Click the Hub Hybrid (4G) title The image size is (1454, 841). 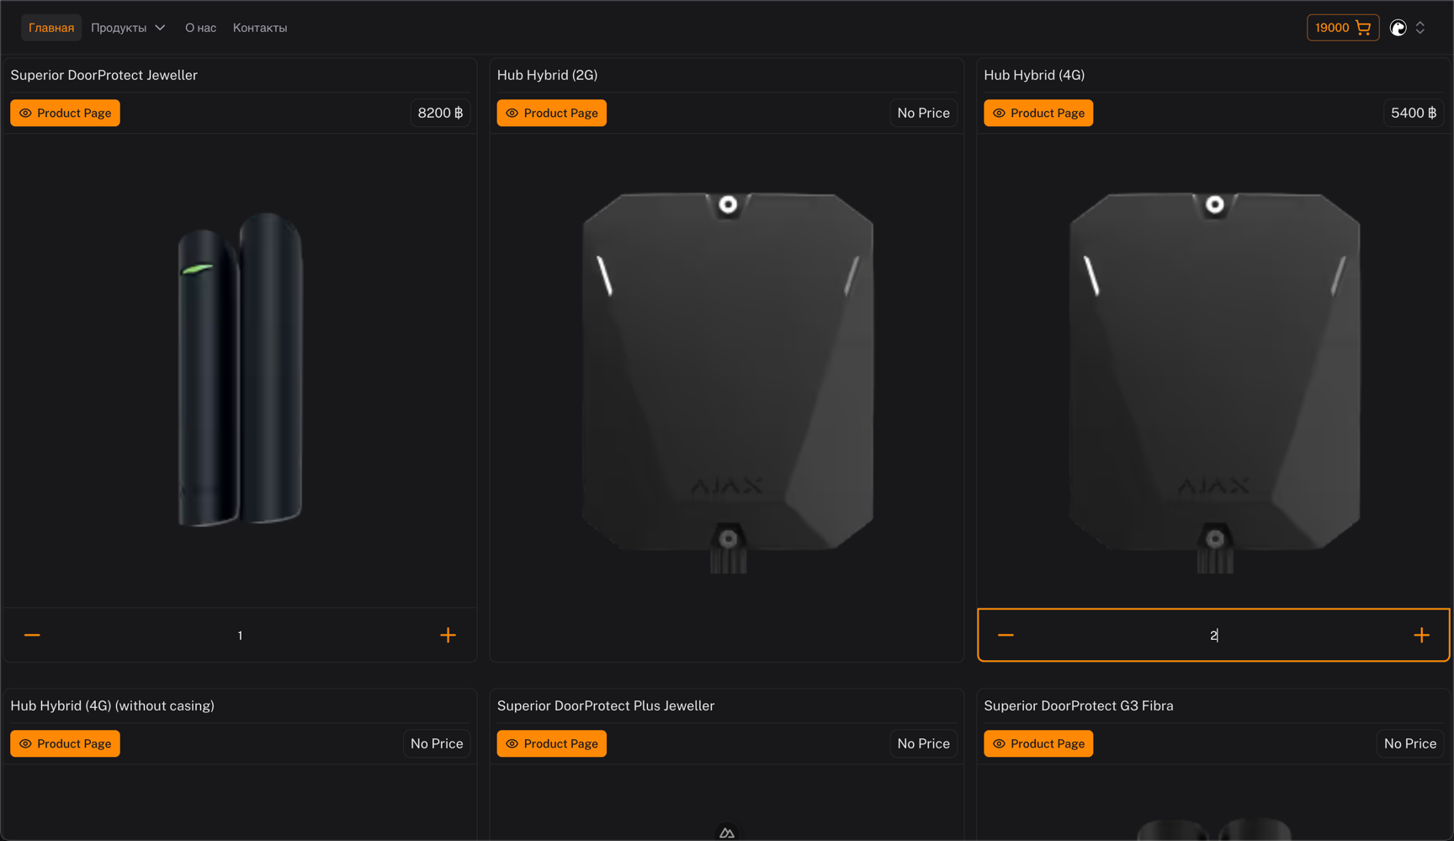point(1034,75)
